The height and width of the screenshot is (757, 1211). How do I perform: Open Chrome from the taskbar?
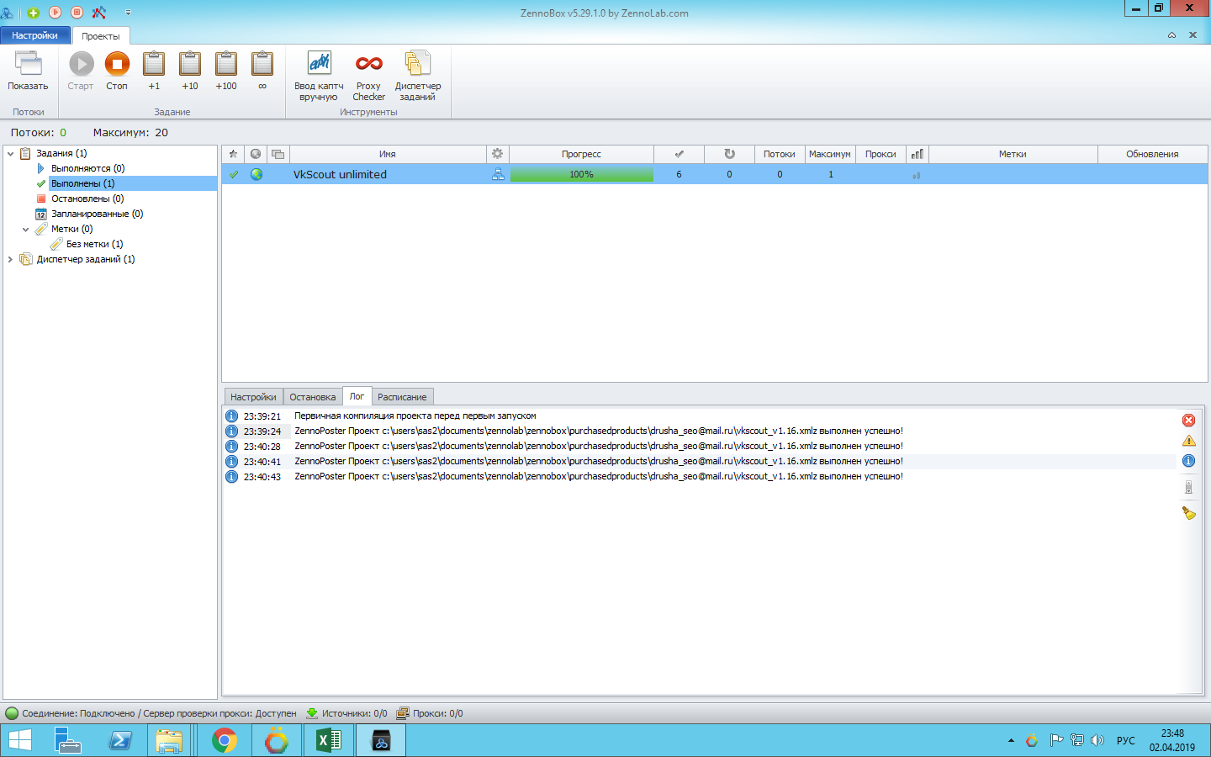(225, 740)
